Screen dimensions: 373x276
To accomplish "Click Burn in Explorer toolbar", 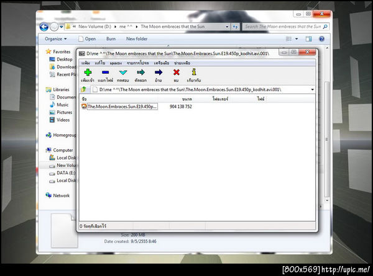I will 111,38.
